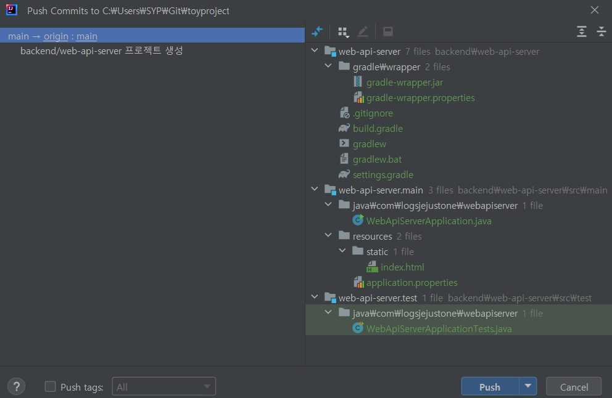Enable the Push tags checkbox
612x398 pixels.
[x=51, y=386]
